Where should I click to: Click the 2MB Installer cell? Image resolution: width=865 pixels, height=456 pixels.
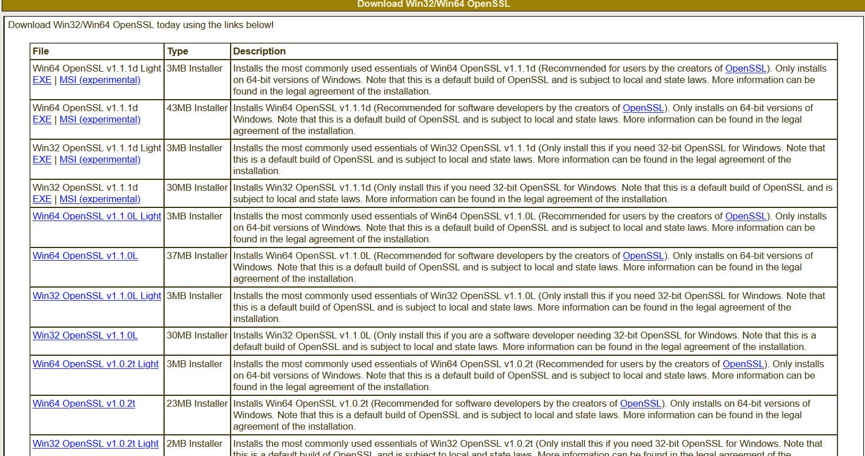(x=197, y=446)
